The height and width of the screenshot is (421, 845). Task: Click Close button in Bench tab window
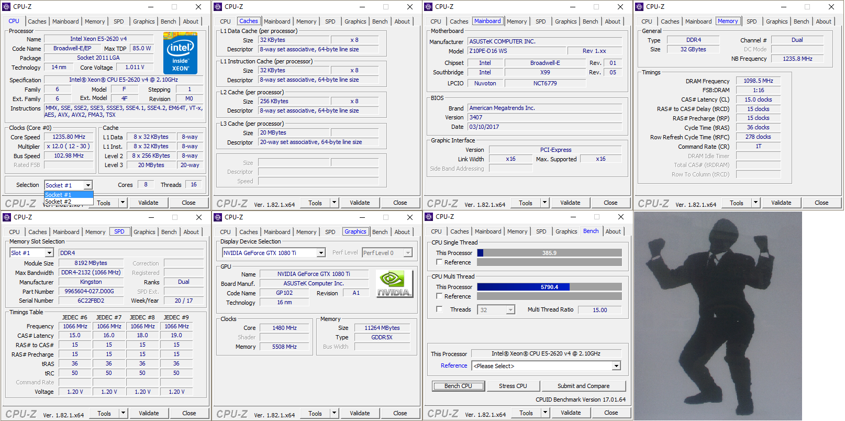click(x=611, y=413)
